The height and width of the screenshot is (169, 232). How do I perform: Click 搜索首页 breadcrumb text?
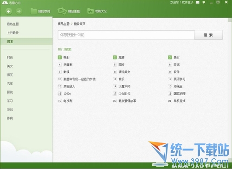point(79,24)
